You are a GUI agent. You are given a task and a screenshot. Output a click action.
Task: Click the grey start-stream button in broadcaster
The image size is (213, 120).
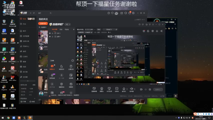pos(158,89)
